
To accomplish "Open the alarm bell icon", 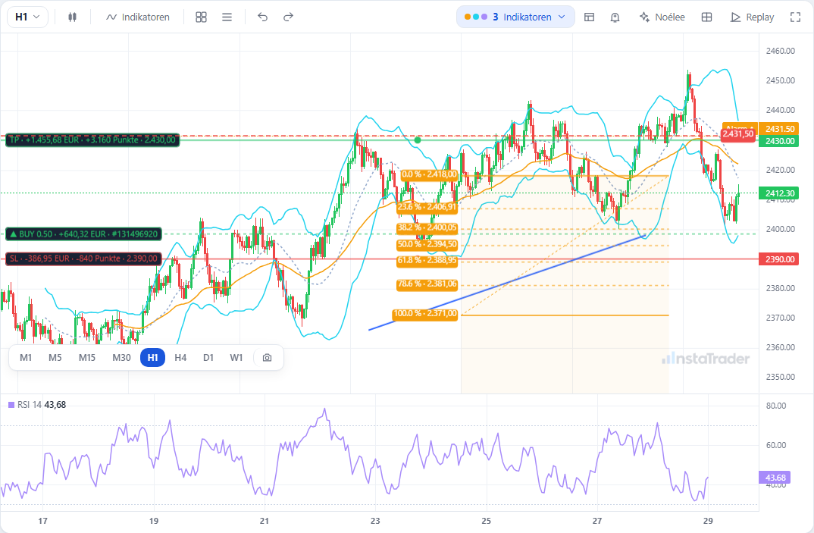I will click(x=615, y=17).
